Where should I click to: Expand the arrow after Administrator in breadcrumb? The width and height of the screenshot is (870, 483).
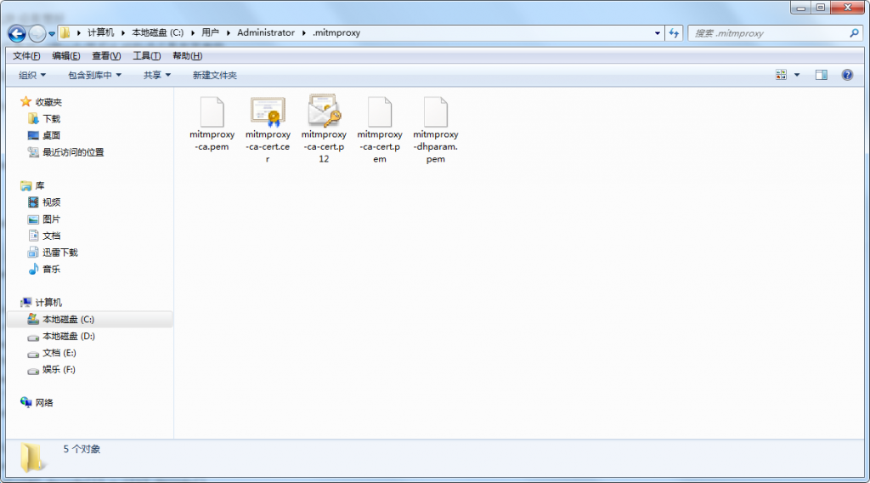(303, 33)
